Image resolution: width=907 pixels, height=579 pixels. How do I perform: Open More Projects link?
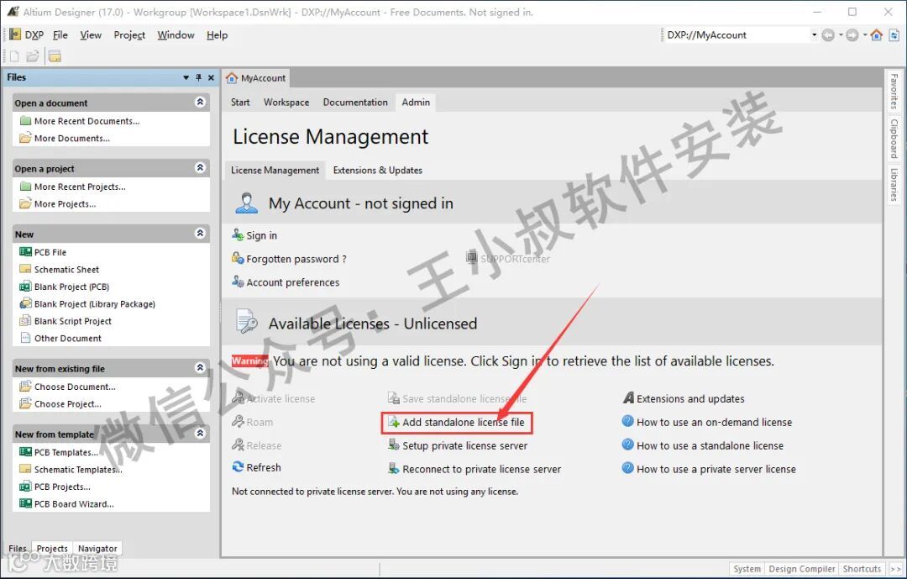[x=65, y=204]
